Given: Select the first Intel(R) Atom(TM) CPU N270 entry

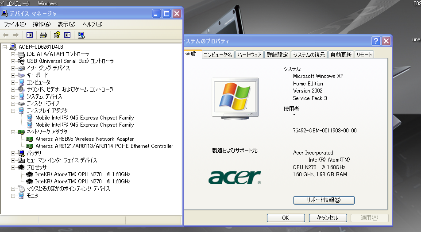Looking at the screenshot, I should click(83, 174).
